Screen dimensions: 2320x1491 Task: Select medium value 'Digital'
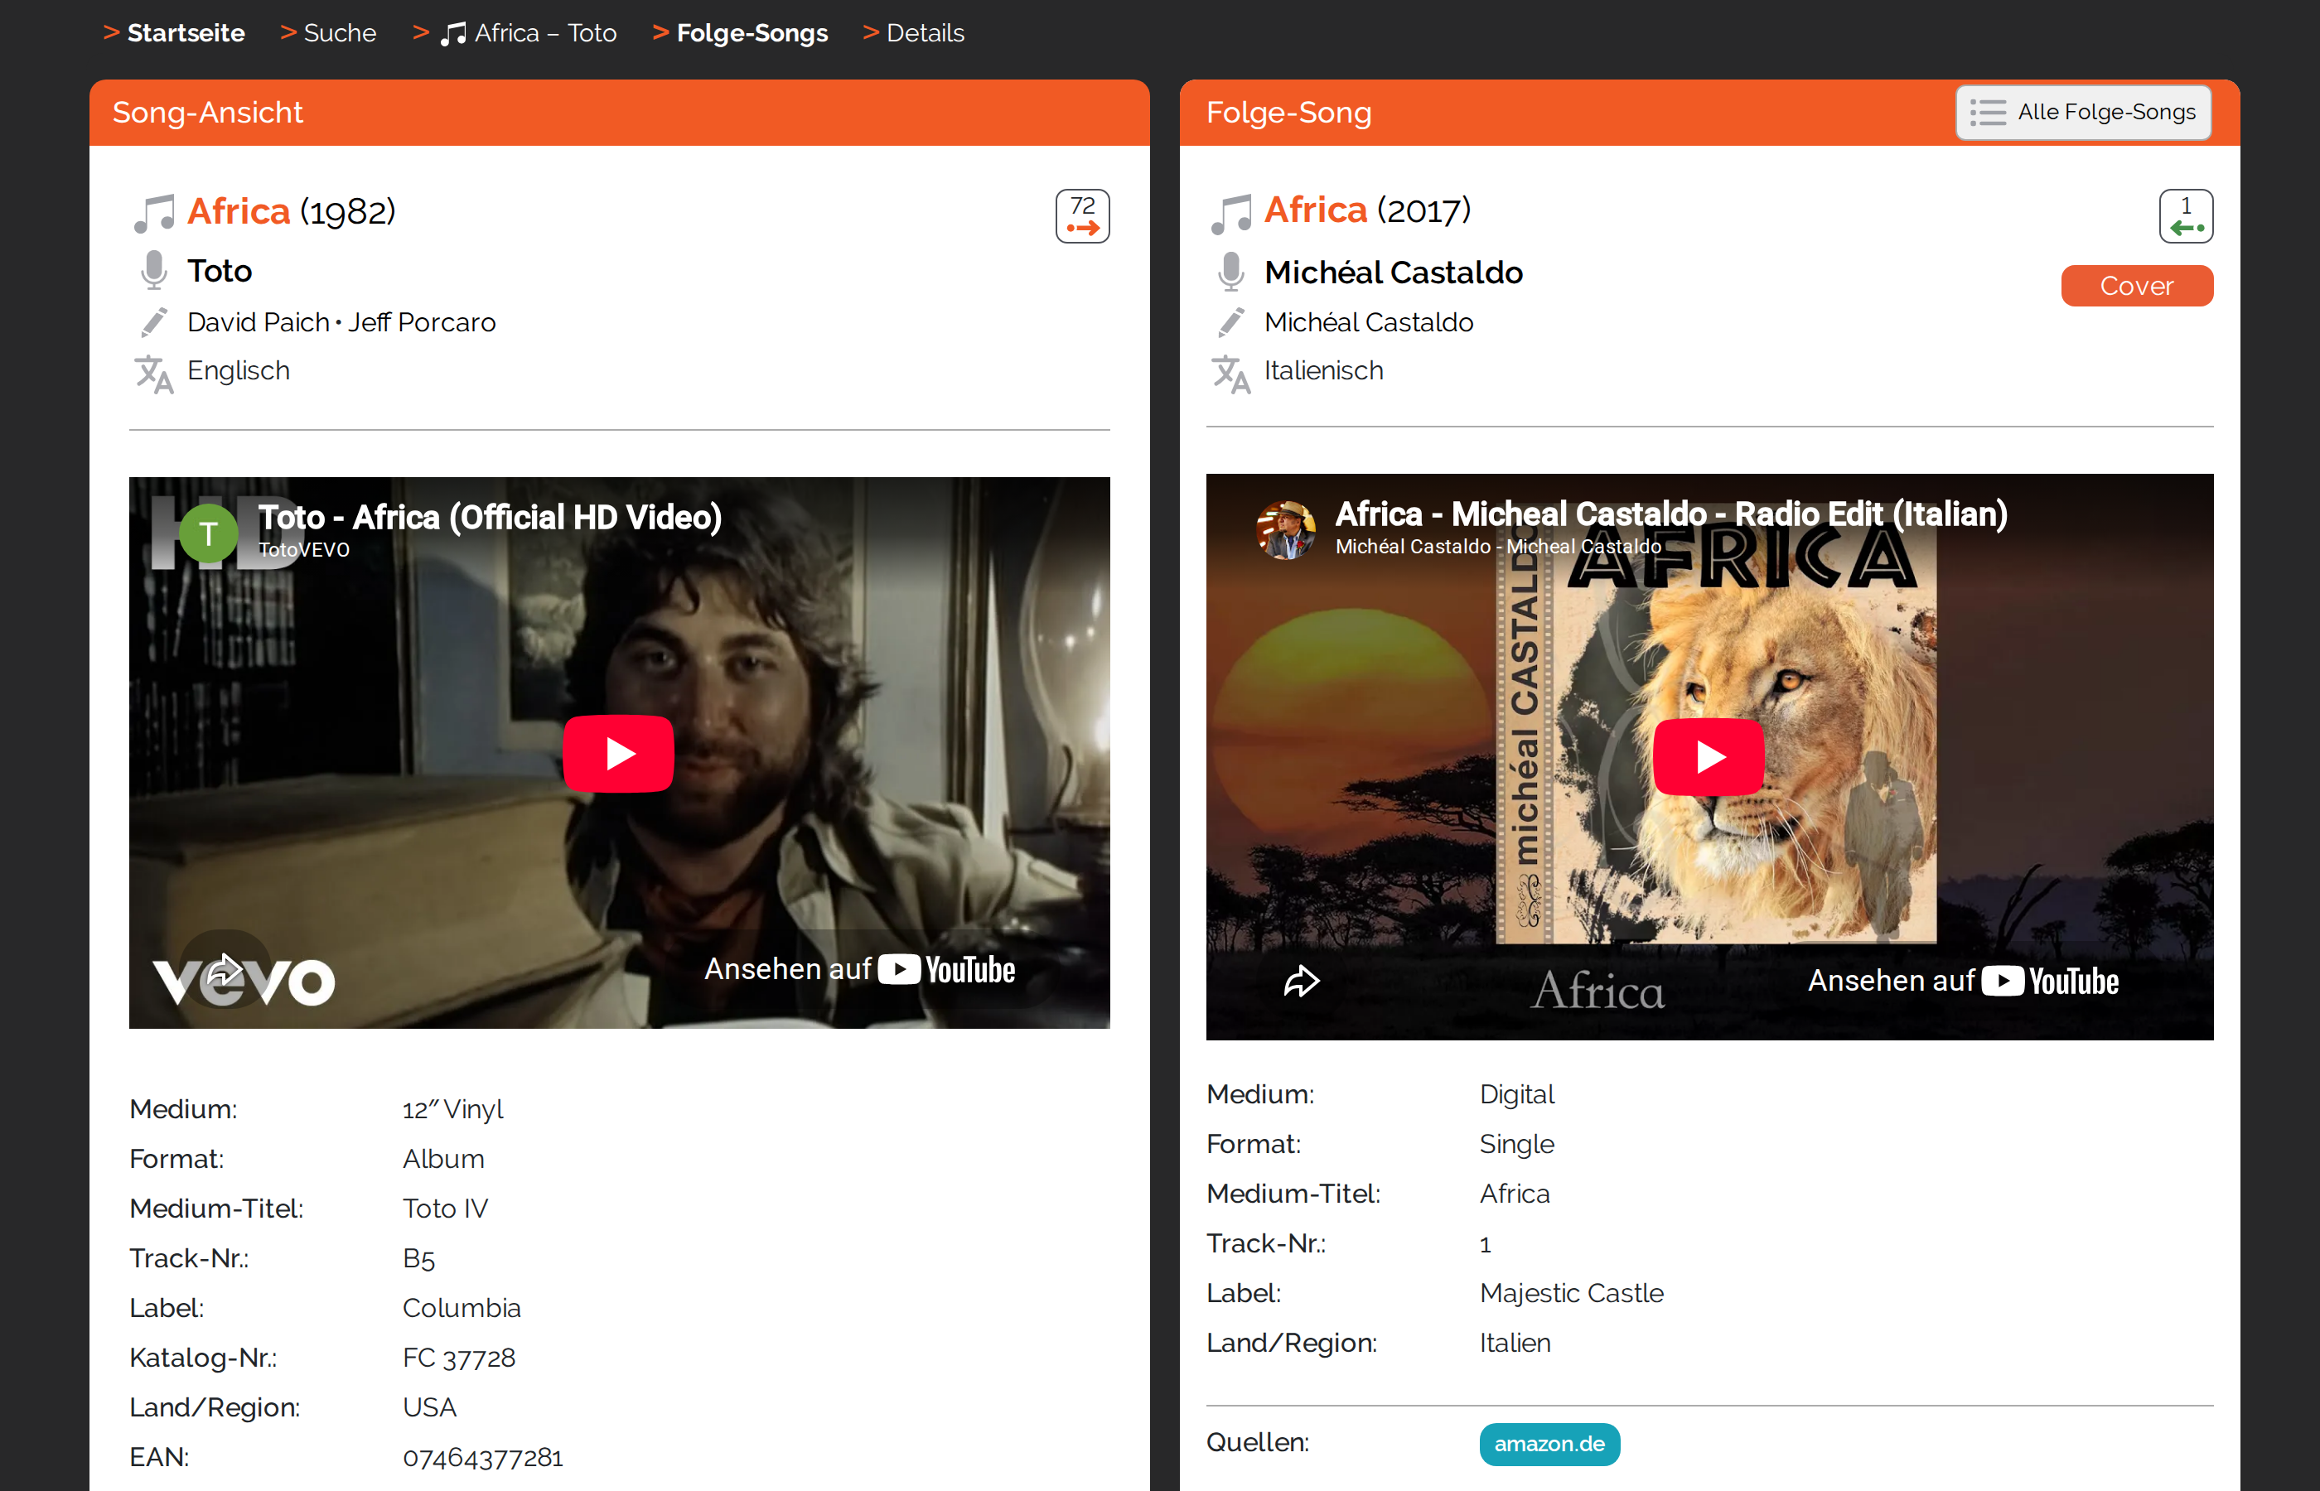coord(1516,1095)
